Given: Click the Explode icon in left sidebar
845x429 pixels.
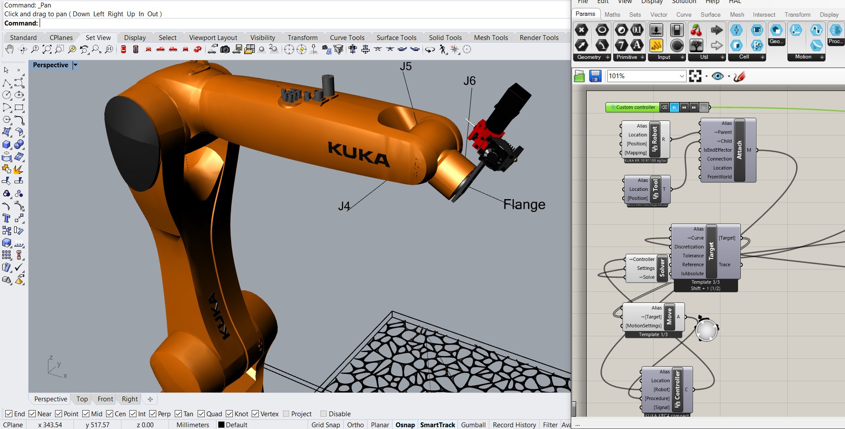Looking at the screenshot, I should tap(19, 169).
